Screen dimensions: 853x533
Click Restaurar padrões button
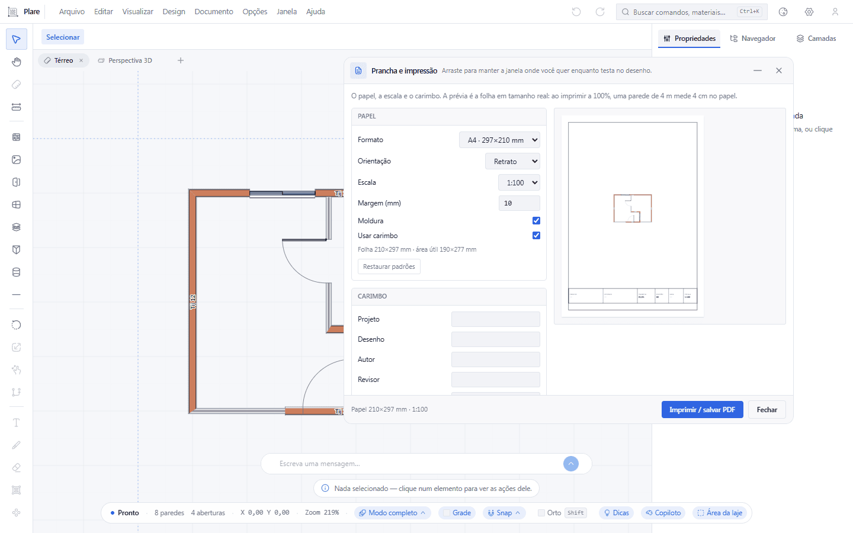(389, 266)
